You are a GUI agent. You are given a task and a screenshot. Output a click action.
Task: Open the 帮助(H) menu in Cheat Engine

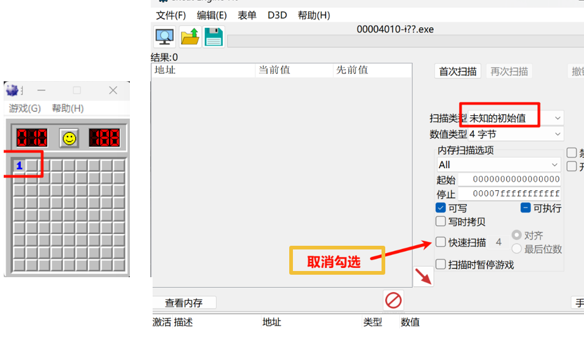[x=314, y=15]
